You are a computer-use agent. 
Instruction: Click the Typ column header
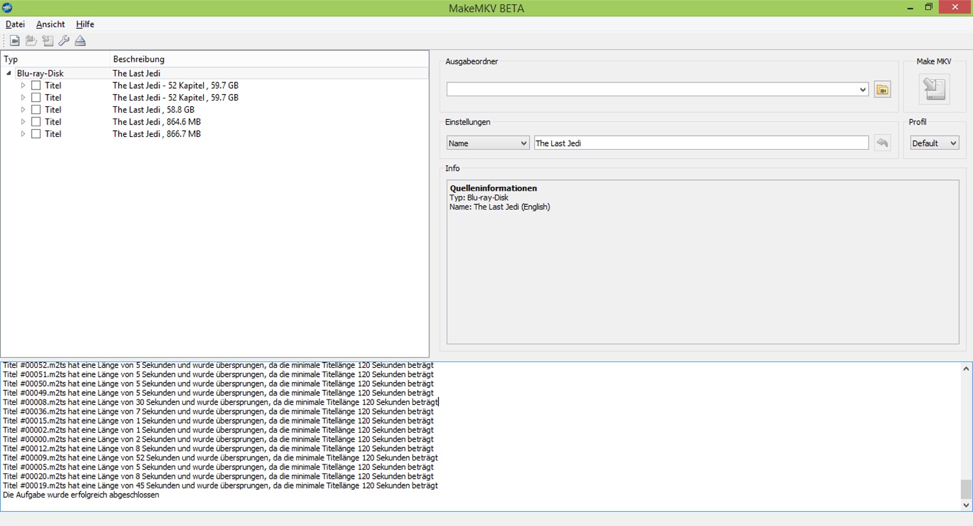click(55, 59)
